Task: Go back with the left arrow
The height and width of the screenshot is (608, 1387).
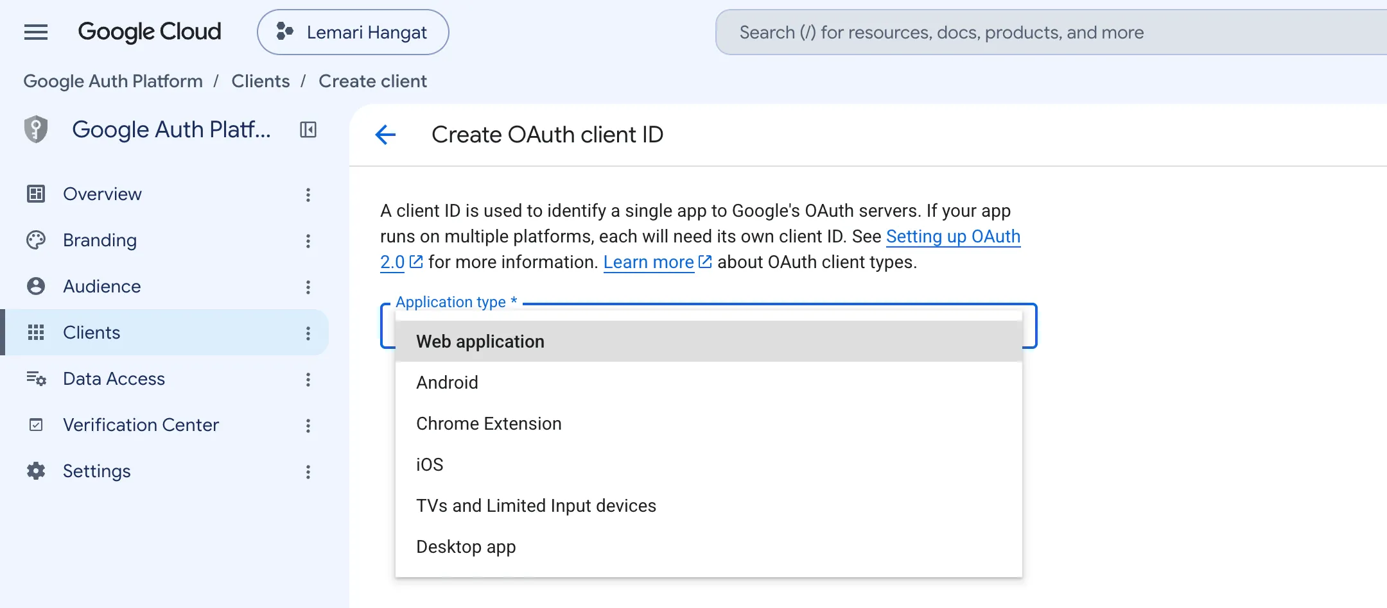Action: pyautogui.click(x=385, y=135)
